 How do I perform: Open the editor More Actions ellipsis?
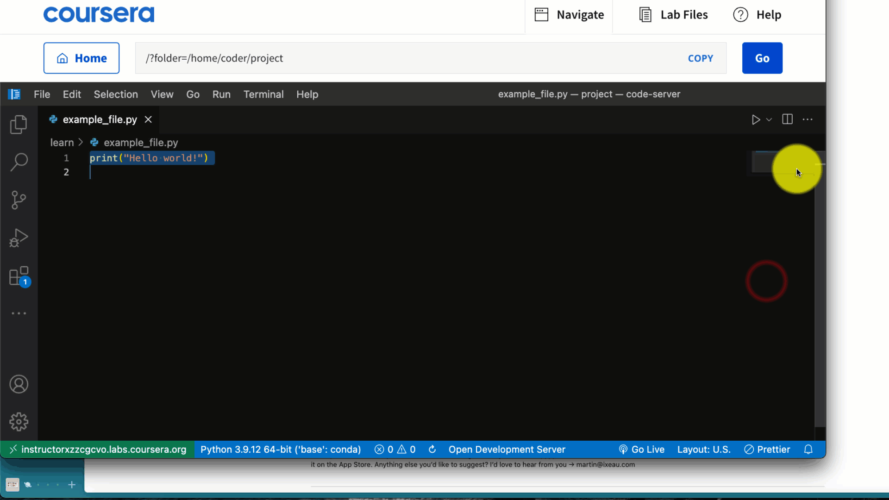coord(808,119)
